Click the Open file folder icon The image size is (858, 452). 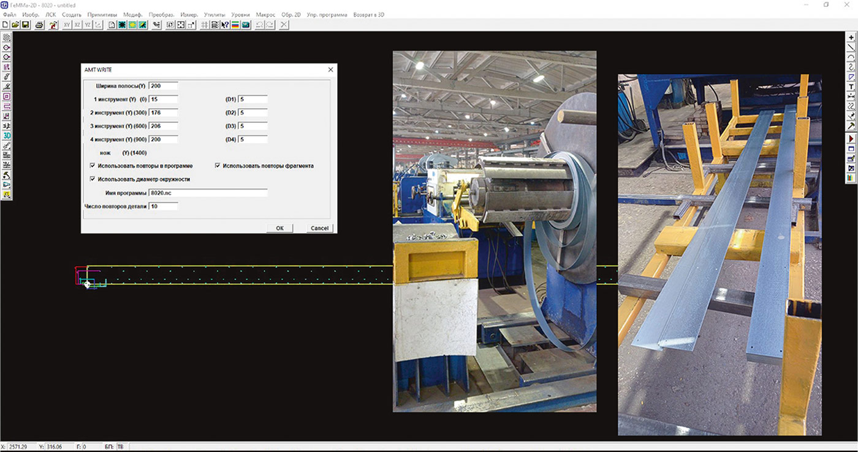[15, 25]
